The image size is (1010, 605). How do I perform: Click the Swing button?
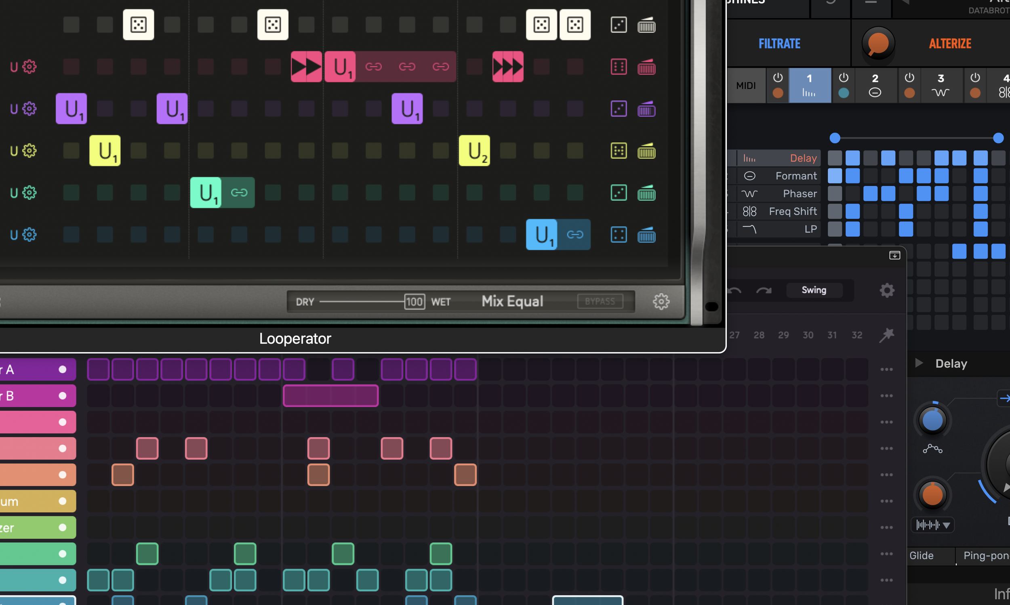tap(814, 290)
